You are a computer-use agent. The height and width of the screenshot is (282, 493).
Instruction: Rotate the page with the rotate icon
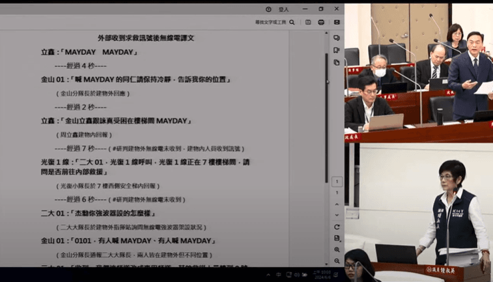[337, 227]
